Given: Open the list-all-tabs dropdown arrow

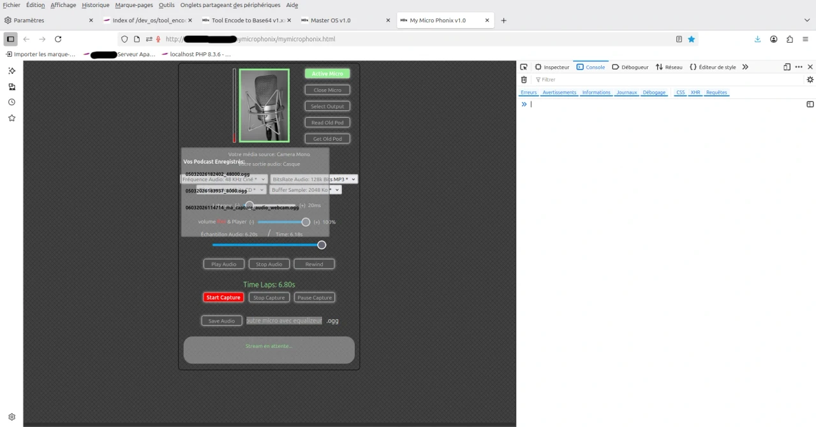Looking at the screenshot, I should pyautogui.click(x=806, y=20).
